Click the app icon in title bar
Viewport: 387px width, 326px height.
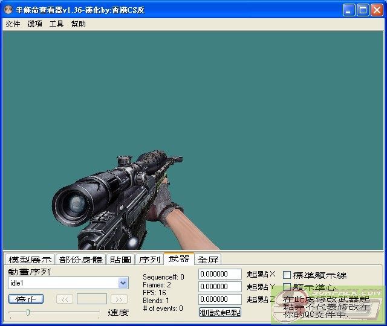coord(8,10)
